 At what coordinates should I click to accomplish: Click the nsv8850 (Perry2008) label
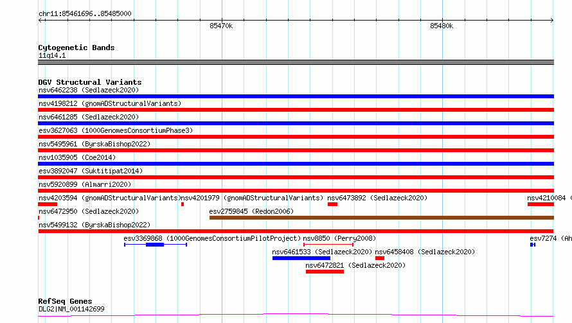(339, 238)
